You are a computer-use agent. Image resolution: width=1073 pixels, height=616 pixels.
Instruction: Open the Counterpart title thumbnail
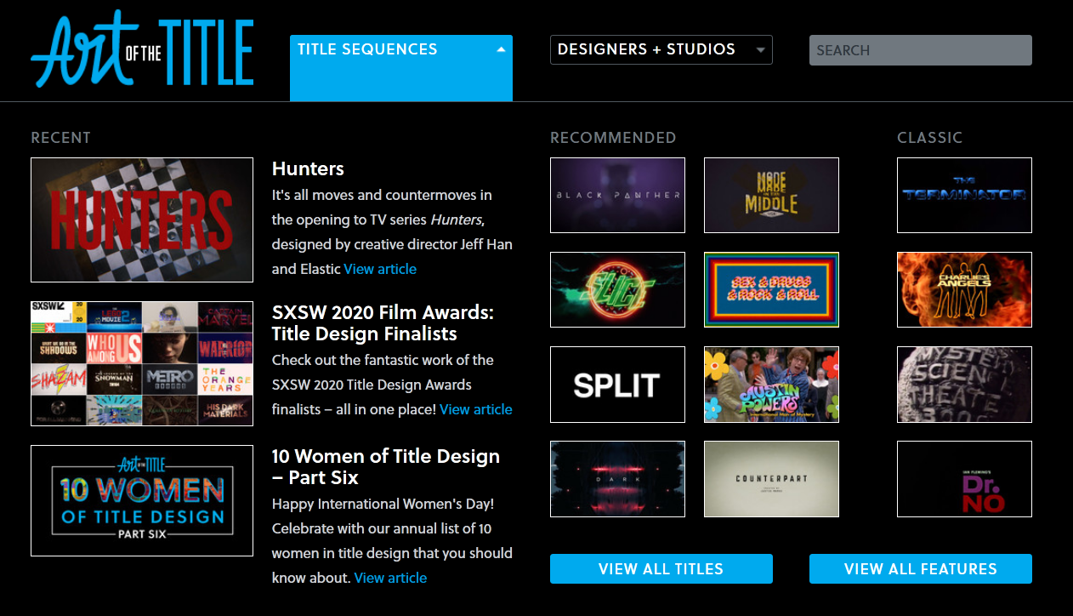(771, 479)
